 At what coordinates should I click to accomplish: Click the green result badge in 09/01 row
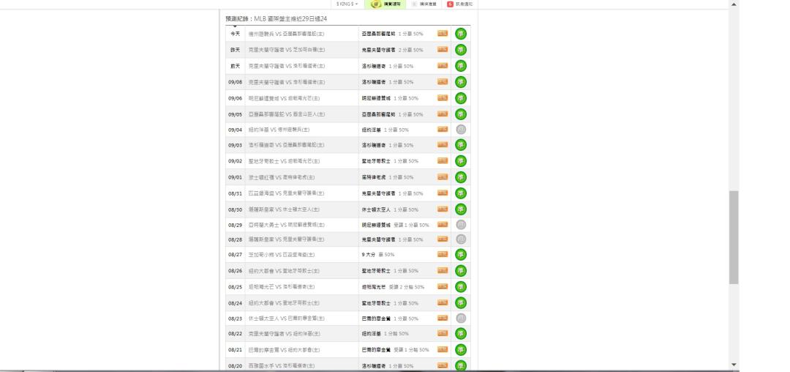[x=461, y=177]
